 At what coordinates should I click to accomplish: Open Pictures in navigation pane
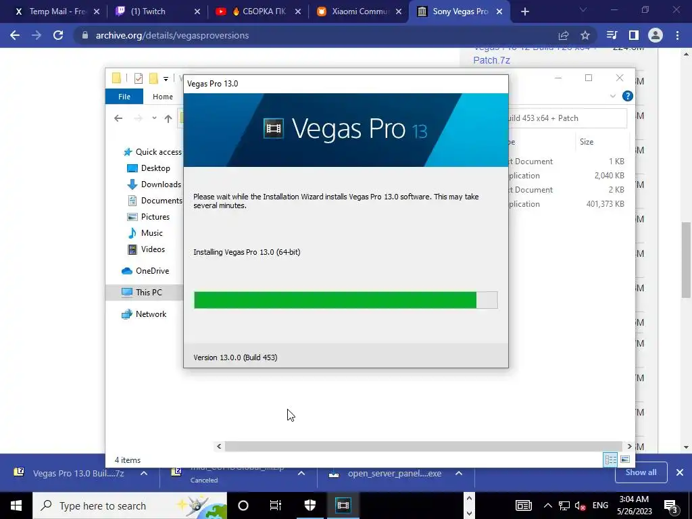click(x=149, y=217)
